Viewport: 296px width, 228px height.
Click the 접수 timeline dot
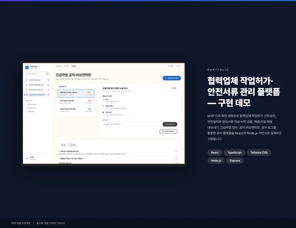pyautogui.click(x=103, y=99)
